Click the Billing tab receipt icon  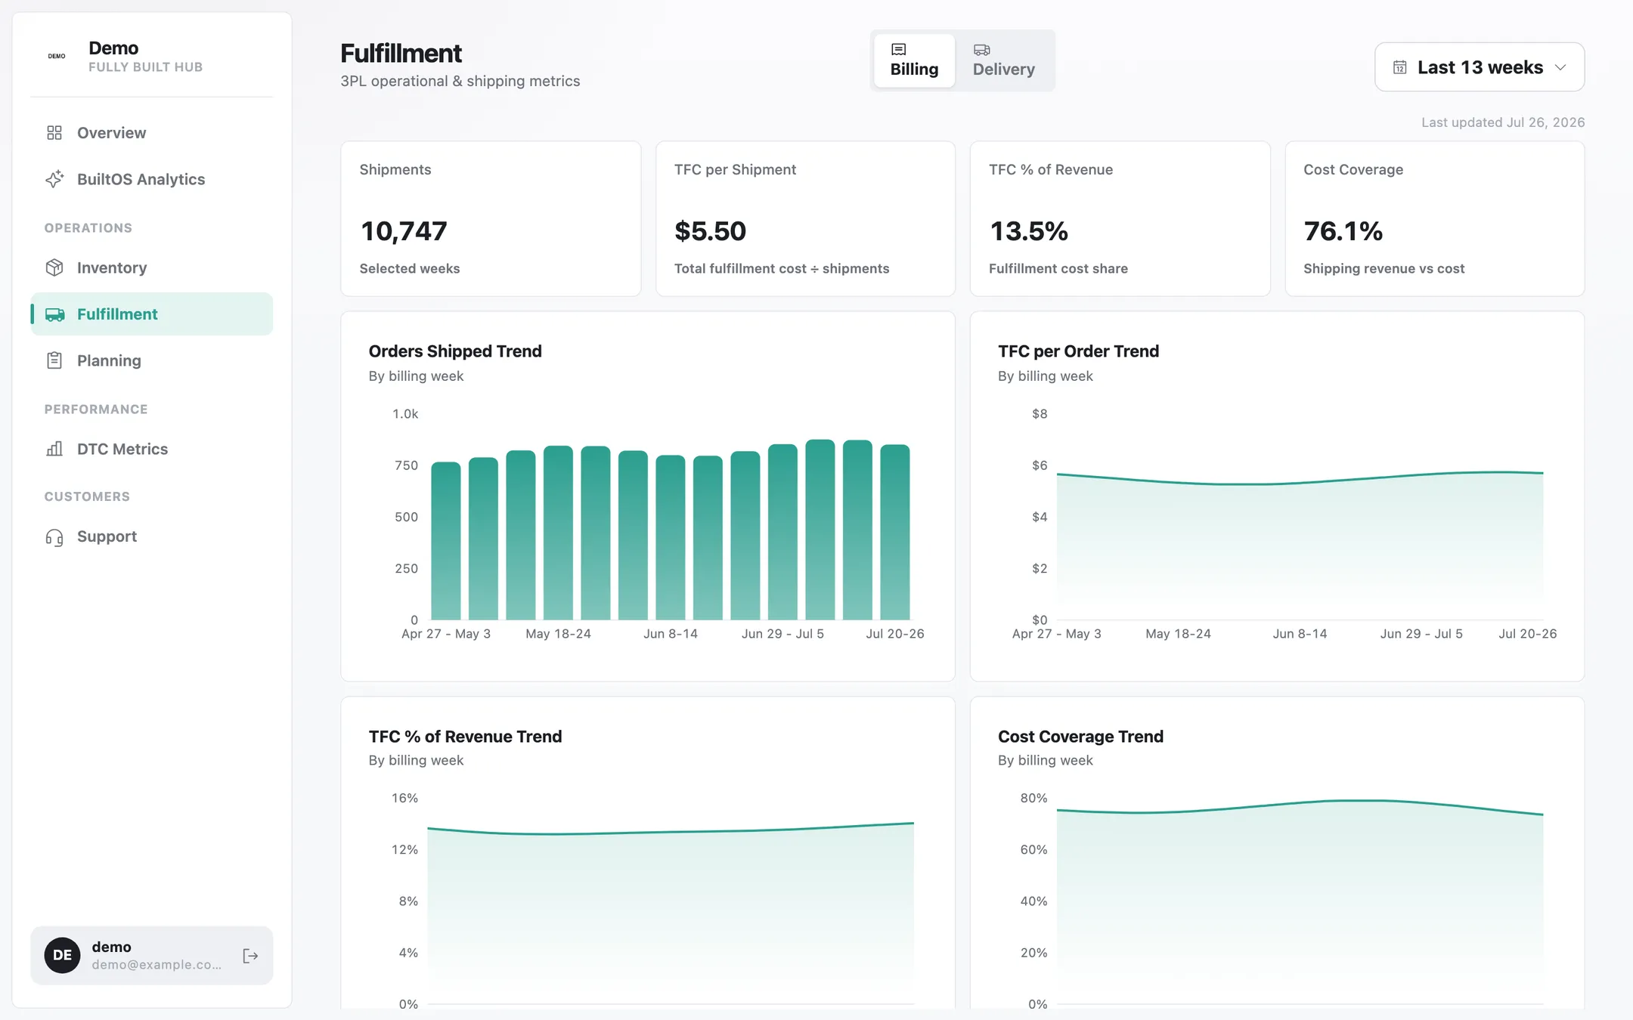(x=899, y=50)
